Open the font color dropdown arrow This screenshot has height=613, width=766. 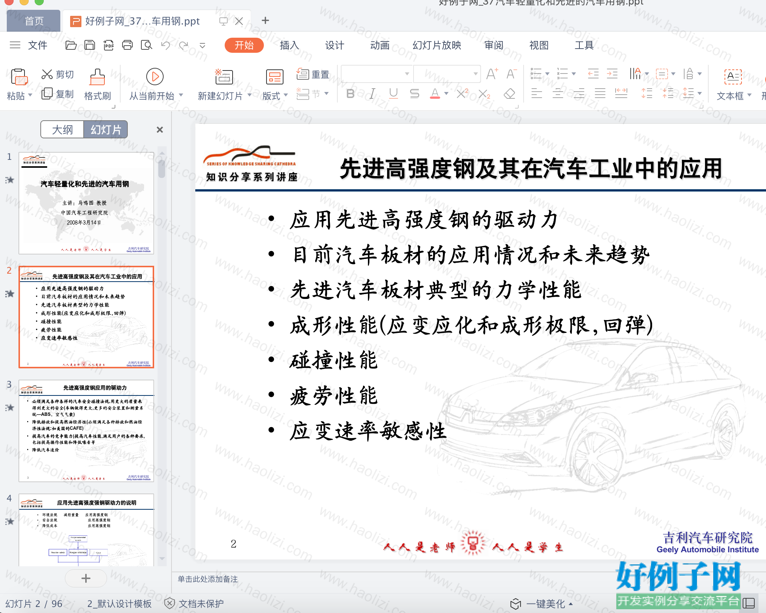pyautogui.click(x=446, y=93)
